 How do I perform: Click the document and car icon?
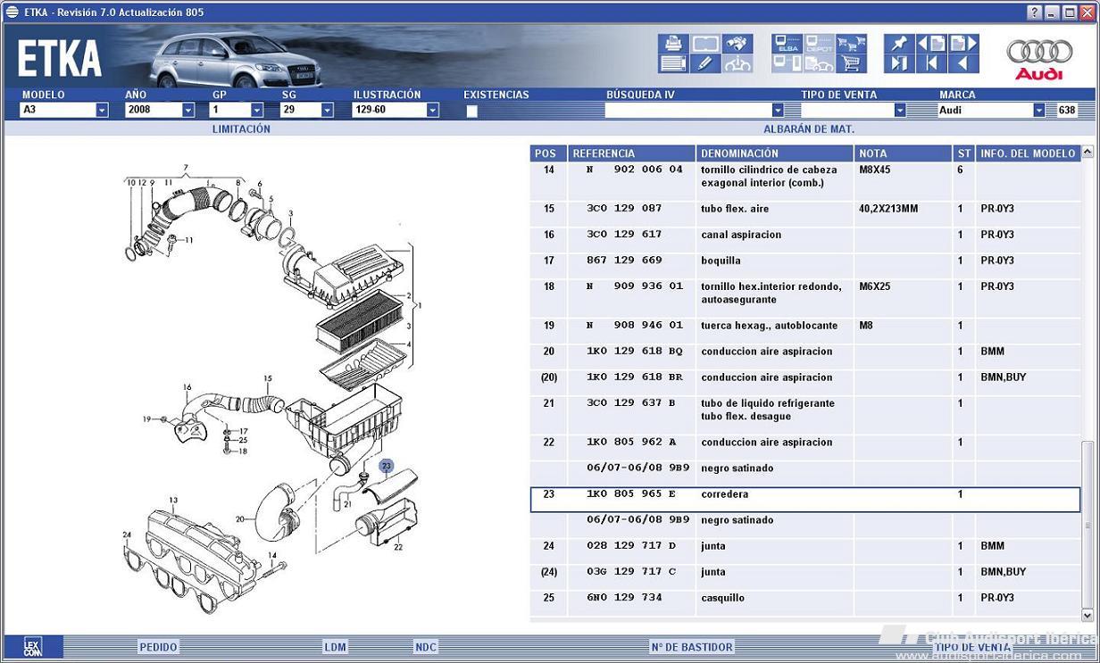tap(820, 63)
